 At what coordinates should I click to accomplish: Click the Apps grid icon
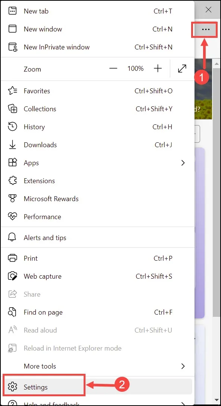(x=13, y=163)
